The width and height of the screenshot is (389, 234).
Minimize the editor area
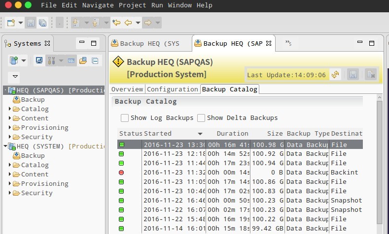pos(360,42)
